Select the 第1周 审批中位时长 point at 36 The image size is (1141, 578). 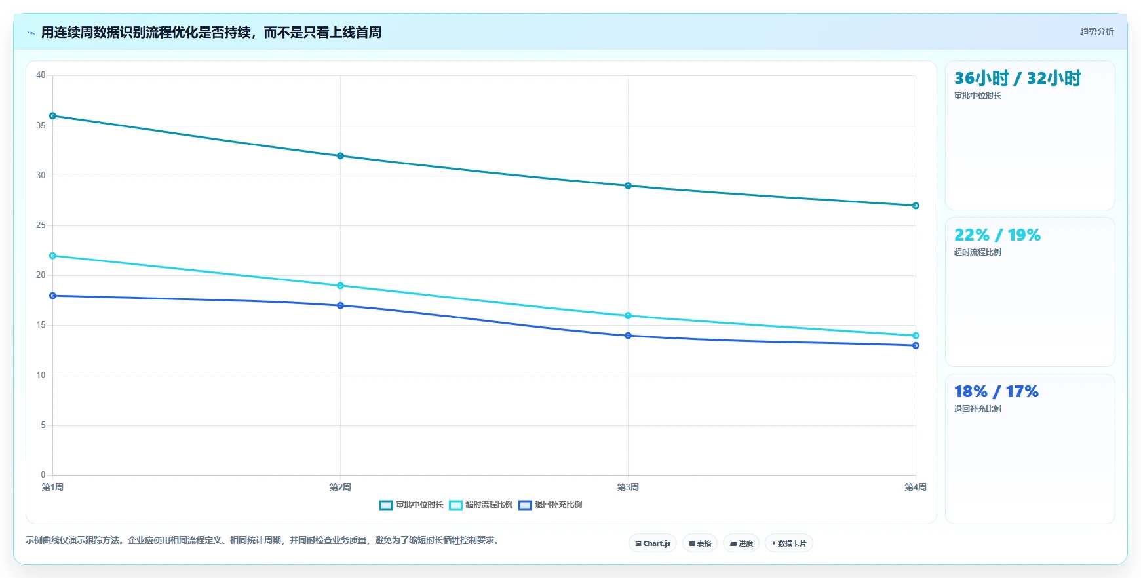coord(52,116)
